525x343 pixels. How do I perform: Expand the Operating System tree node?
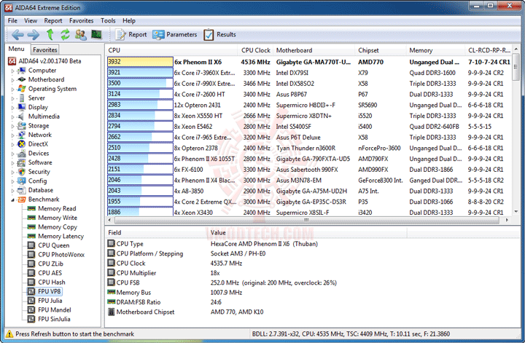(x=12, y=90)
